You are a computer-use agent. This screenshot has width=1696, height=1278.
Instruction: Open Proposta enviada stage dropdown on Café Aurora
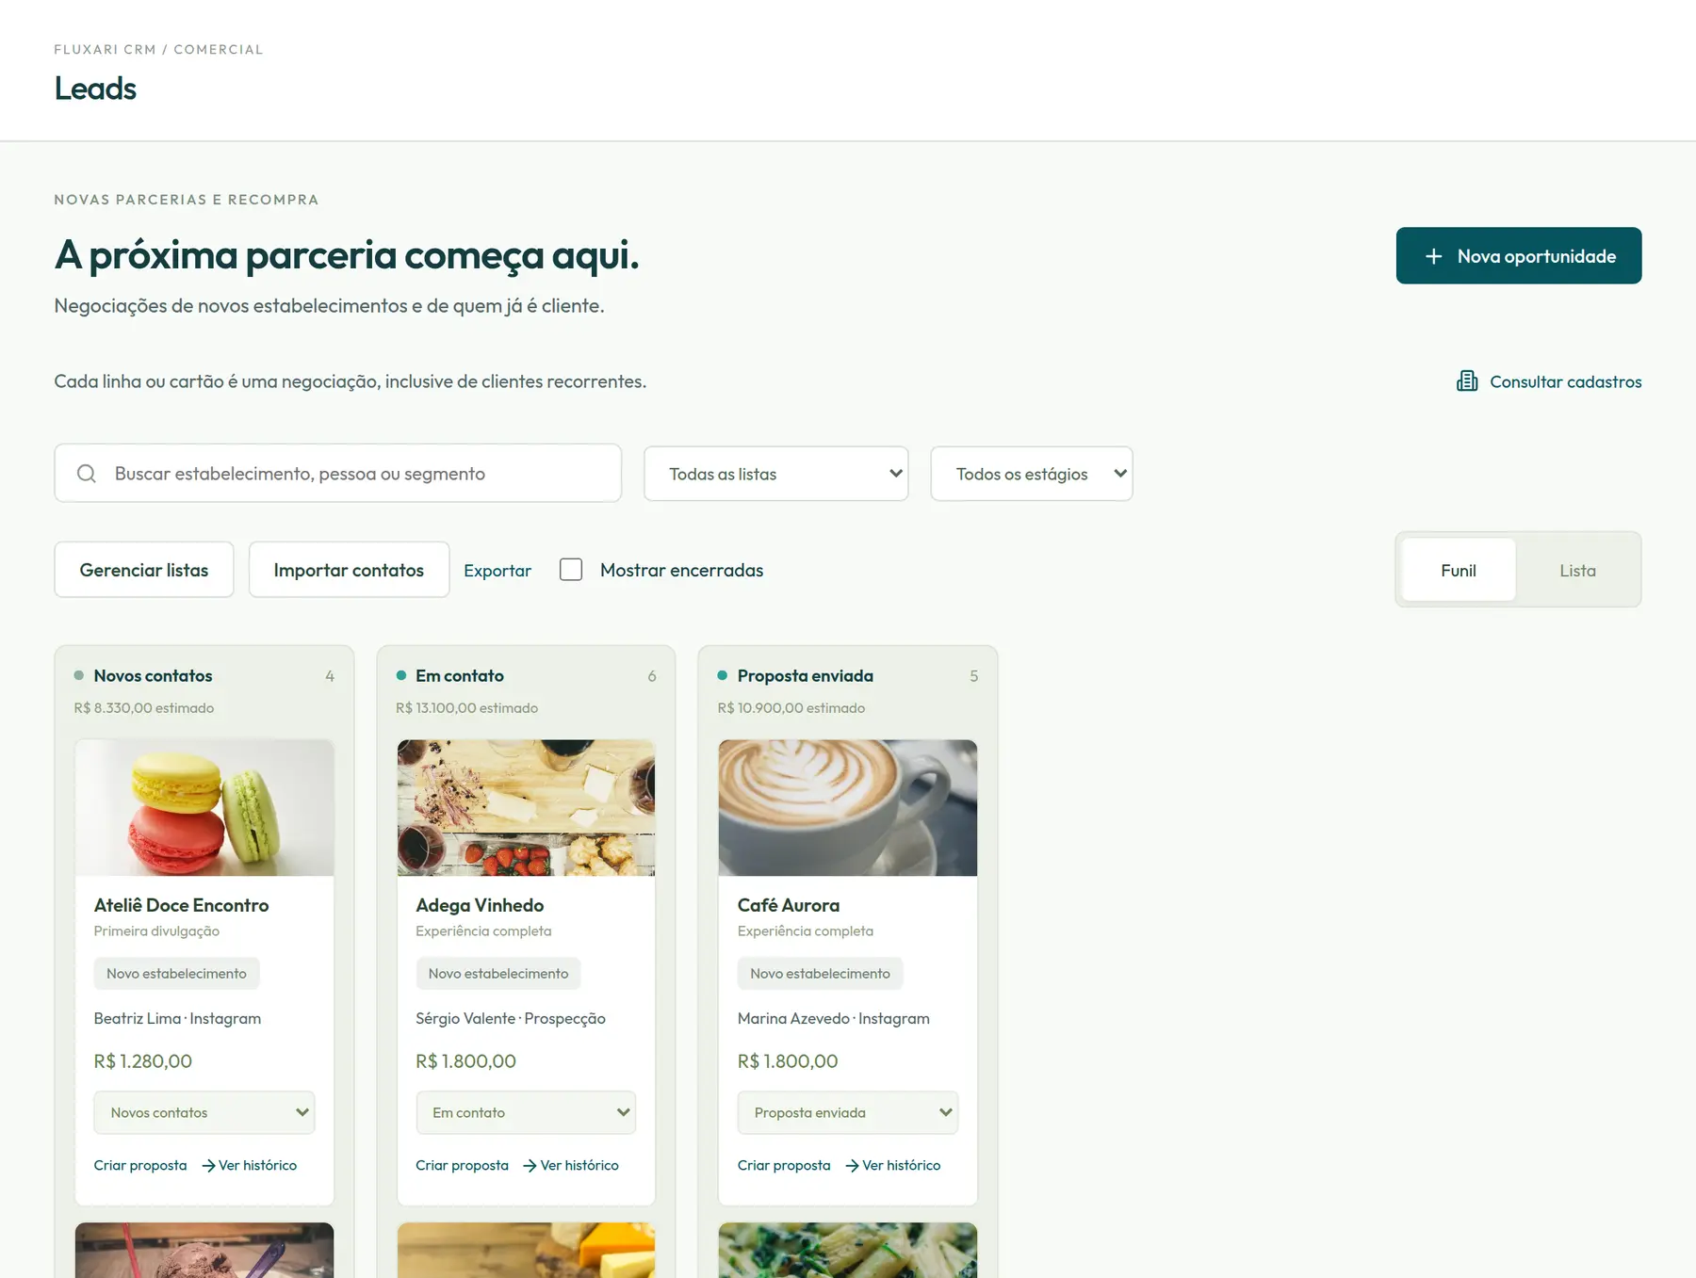click(848, 1113)
